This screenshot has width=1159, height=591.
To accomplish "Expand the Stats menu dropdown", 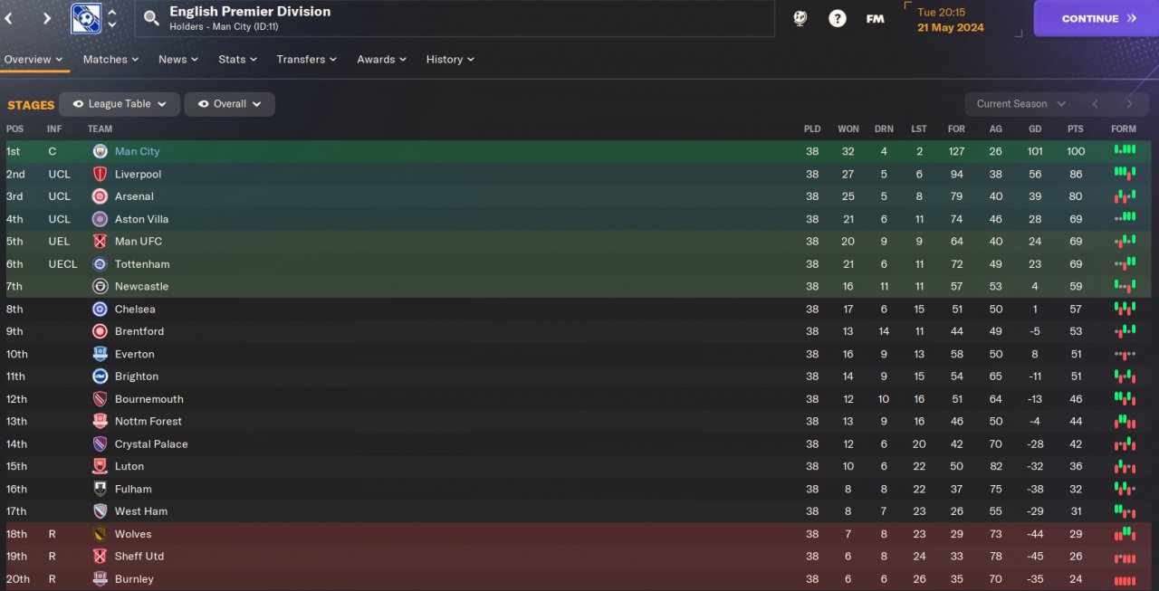I will coord(237,59).
